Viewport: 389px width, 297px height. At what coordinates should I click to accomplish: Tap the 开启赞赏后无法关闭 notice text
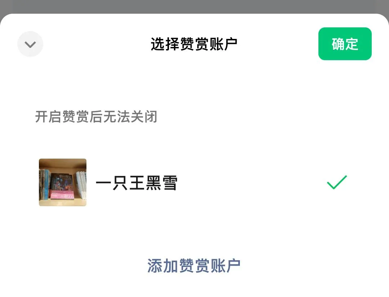click(x=96, y=117)
